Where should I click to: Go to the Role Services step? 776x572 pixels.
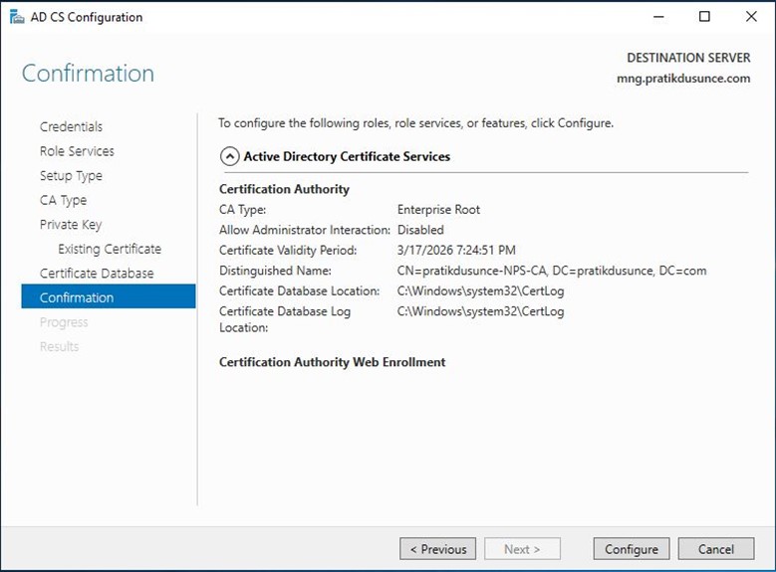coord(77,151)
